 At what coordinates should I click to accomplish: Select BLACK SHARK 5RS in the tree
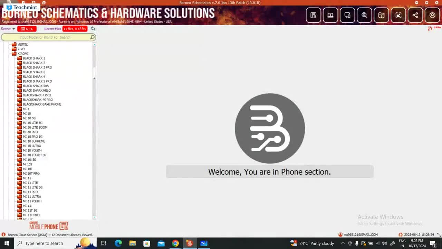(x=36, y=86)
